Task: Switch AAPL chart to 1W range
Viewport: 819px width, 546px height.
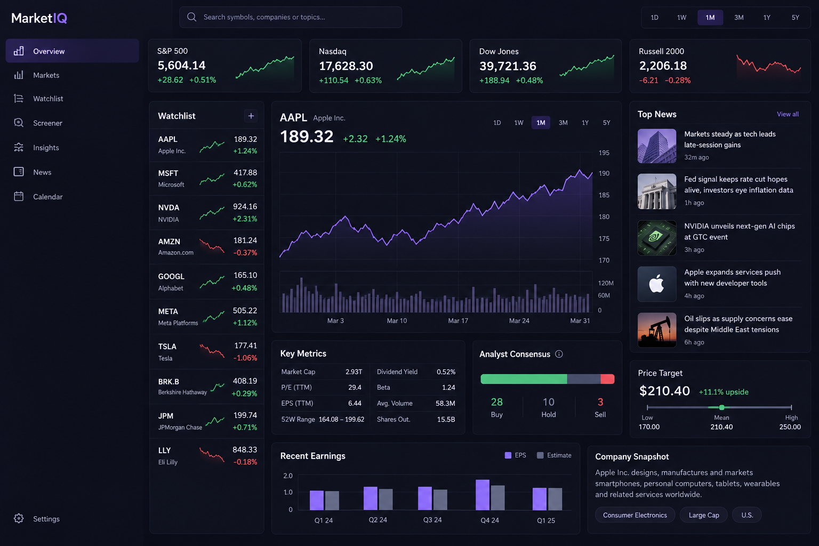Action: (x=519, y=123)
